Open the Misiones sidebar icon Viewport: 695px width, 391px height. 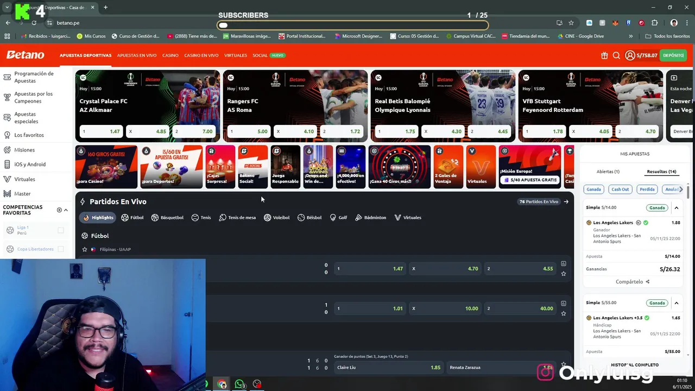tap(8, 150)
